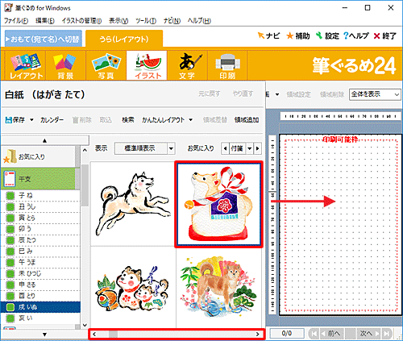Image resolution: width=403 pixels, height=341 pixels.
Task: Click right arrow of horizontal thumbnail scrollbar
Action: click(x=258, y=334)
